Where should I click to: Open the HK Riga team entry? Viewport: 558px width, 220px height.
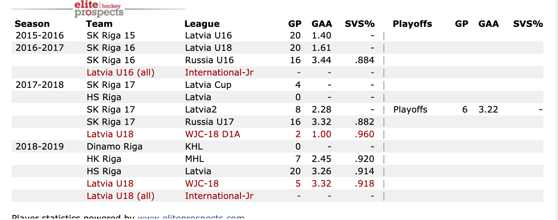pyautogui.click(x=104, y=159)
